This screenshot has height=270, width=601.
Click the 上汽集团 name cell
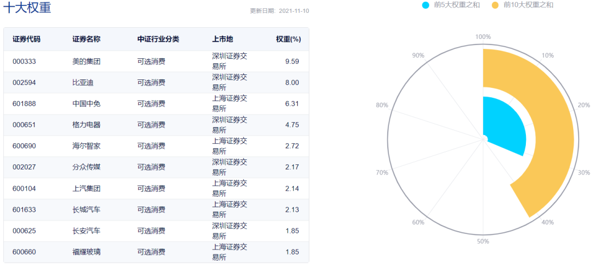tap(86, 188)
